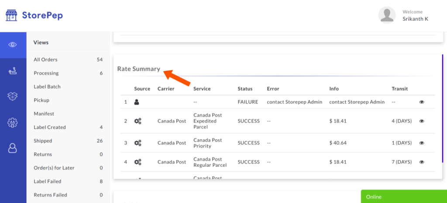Click the Canada Post Expedited Parcel service text

(x=207, y=121)
